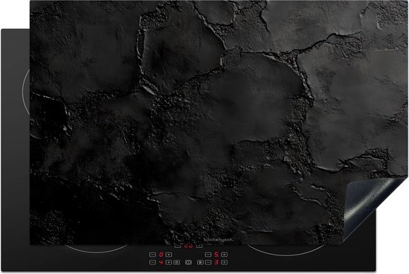Tap plus button beside the 5 display
The image size is (409, 274).
(x=225, y=255)
